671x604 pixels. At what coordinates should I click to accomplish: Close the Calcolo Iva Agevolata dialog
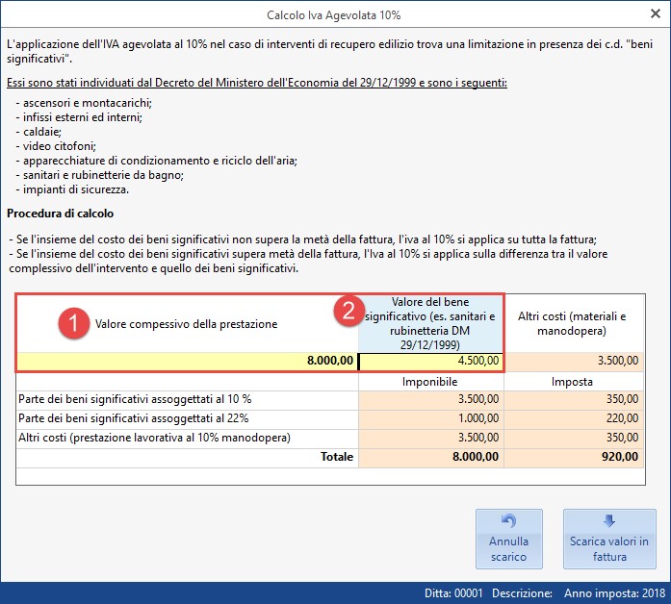656,13
